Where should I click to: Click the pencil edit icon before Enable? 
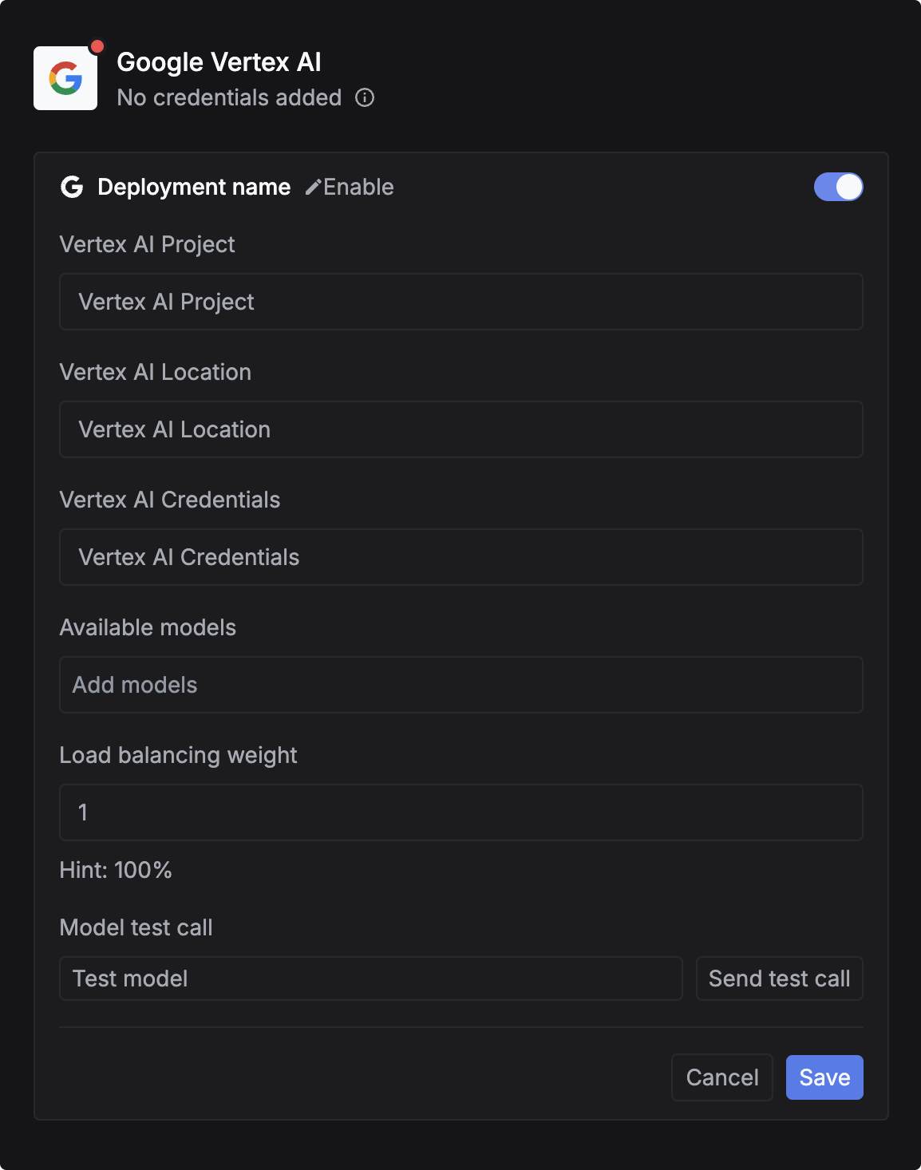pos(313,187)
